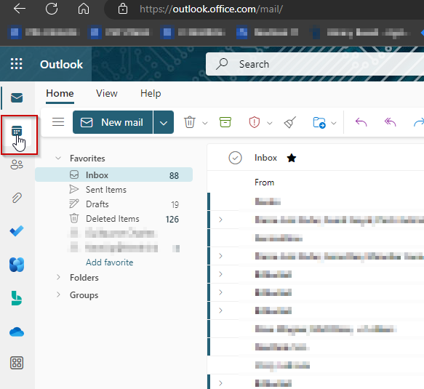Image resolution: width=424 pixels, height=389 pixels.
Task: Open the People module in the sidebar
Action: point(17,164)
